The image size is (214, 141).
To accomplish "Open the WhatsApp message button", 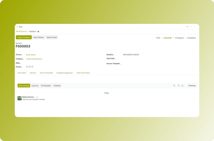I will (46, 86).
